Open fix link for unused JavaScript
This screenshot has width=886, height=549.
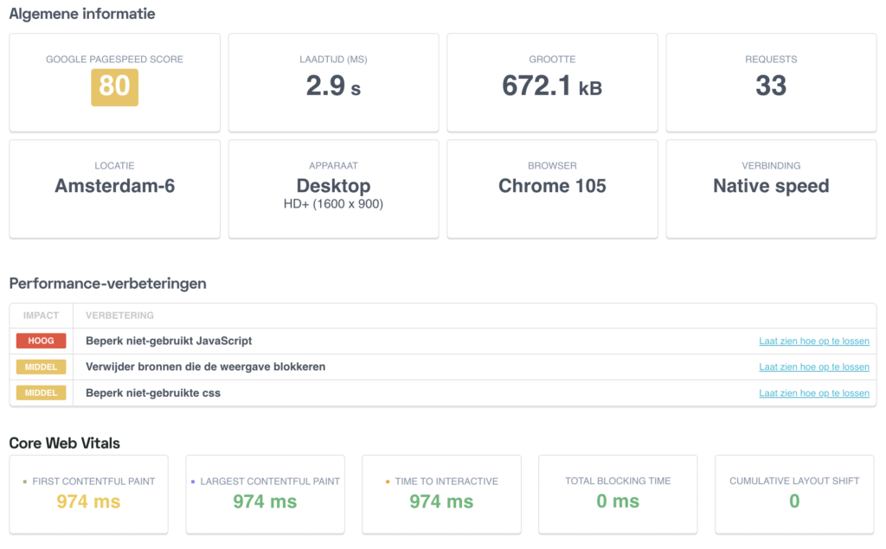tap(813, 341)
